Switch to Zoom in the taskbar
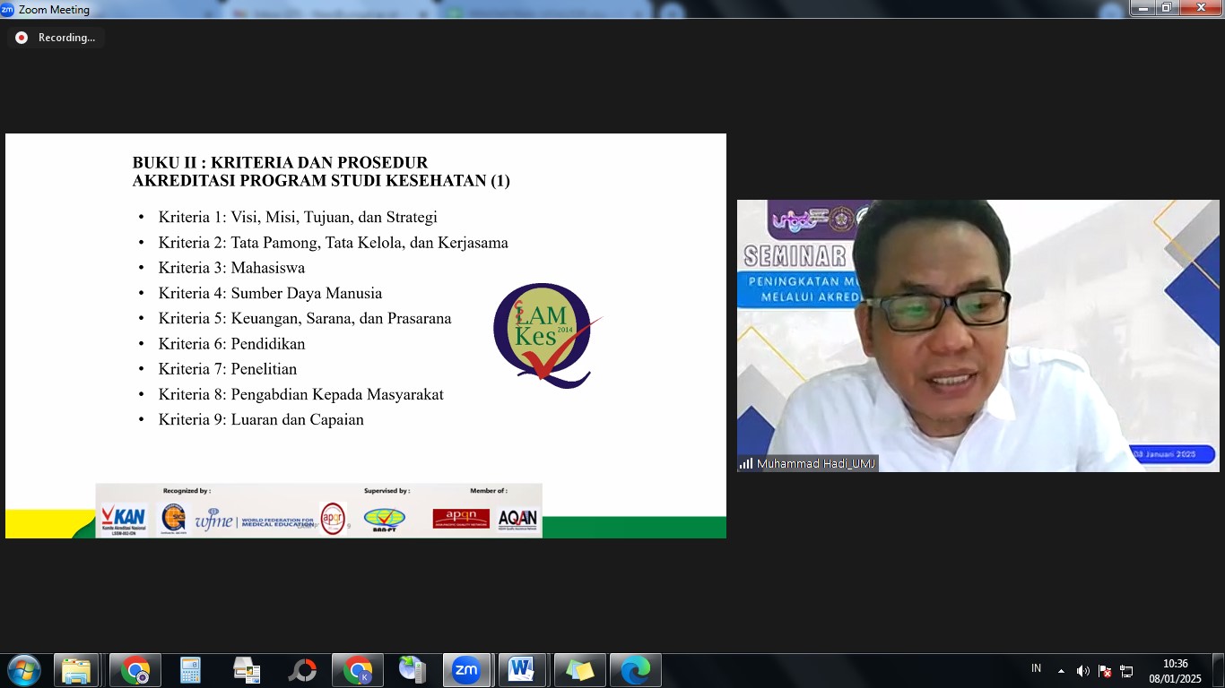1225x688 pixels. 466,670
